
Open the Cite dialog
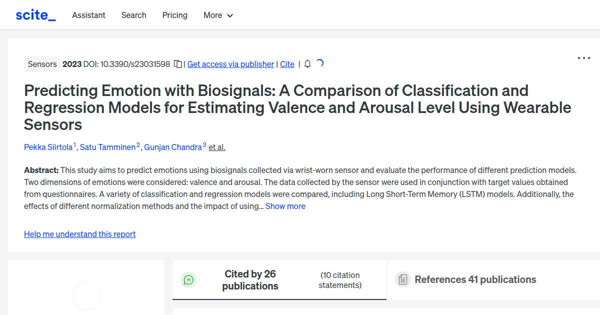click(x=287, y=64)
